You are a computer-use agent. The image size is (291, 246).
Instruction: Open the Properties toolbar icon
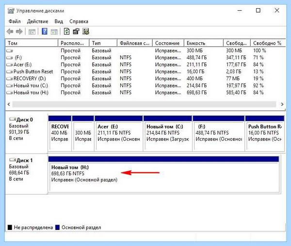pyautogui.click(x=76, y=32)
